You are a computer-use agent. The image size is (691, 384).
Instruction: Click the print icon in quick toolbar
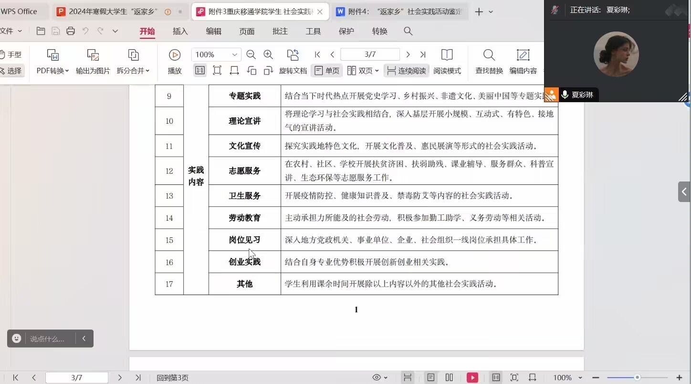[71, 31]
